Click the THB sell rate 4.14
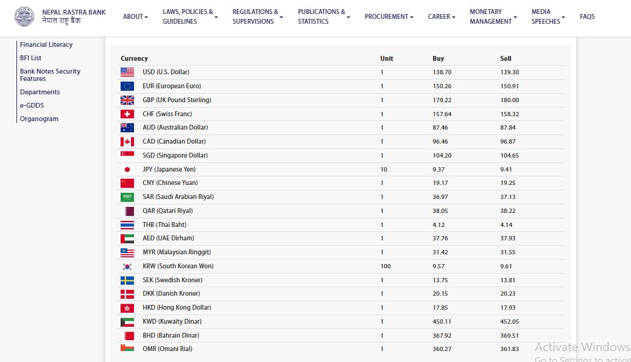The height and width of the screenshot is (362, 631). pyautogui.click(x=506, y=225)
